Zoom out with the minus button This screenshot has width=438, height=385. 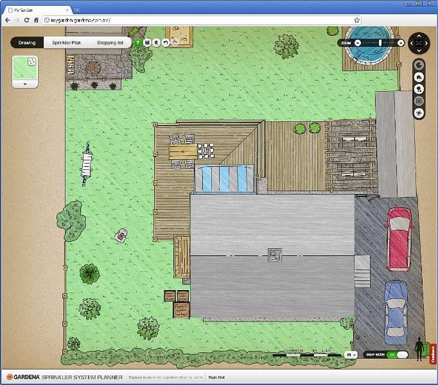[x=358, y=43]
